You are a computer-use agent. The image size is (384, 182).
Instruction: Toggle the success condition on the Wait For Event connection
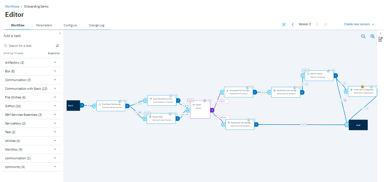point(345,84)
